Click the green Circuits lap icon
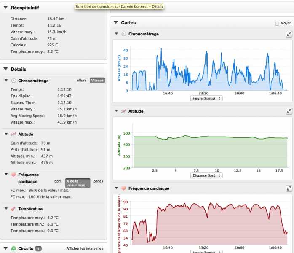 13,248
